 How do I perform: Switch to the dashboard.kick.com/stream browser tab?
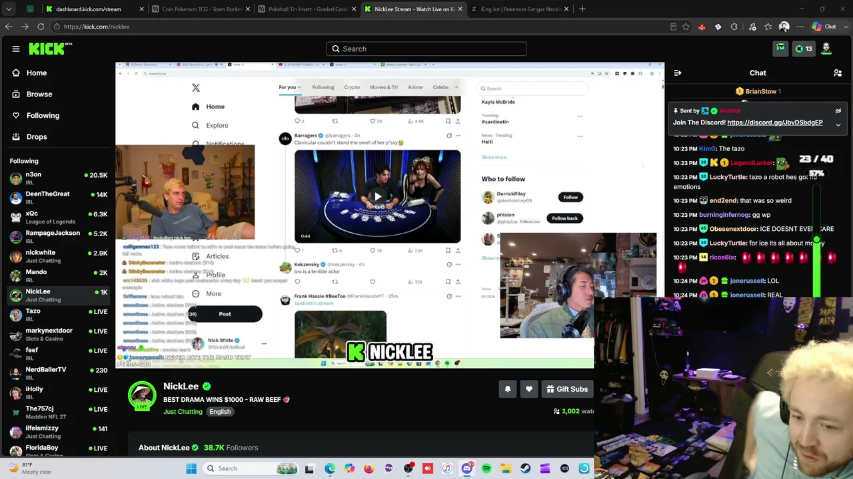pos(95,9)
